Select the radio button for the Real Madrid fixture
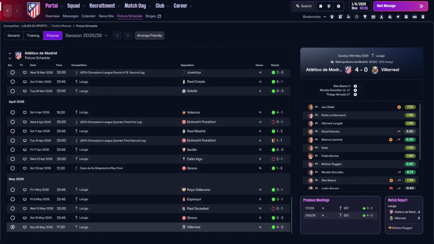 click(x=13, y=131)
